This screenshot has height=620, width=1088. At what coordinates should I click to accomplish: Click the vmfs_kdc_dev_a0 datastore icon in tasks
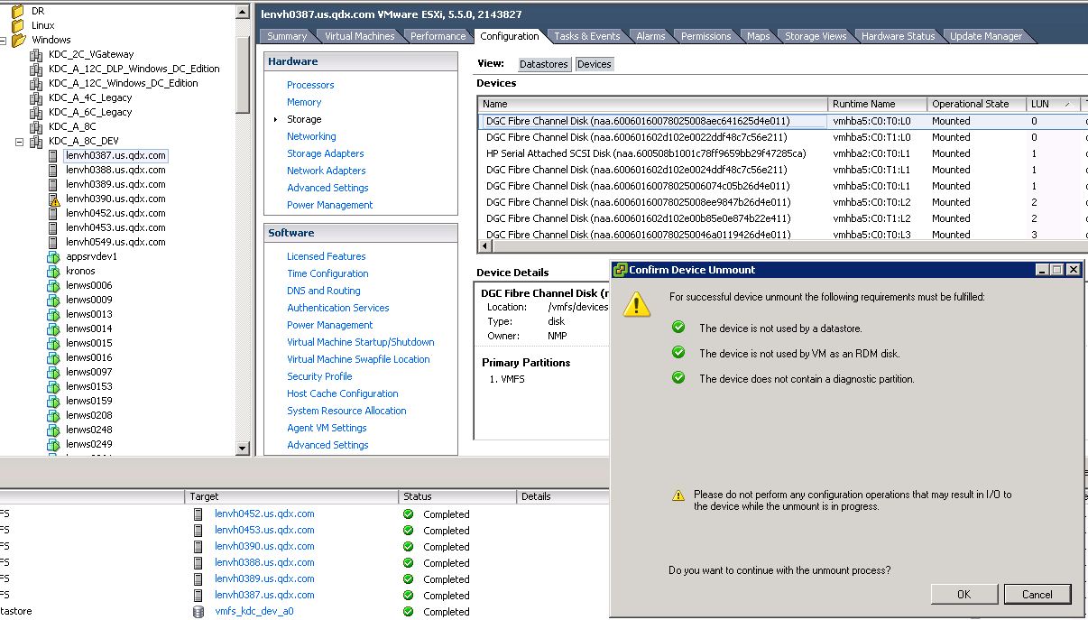coord(198,611)
